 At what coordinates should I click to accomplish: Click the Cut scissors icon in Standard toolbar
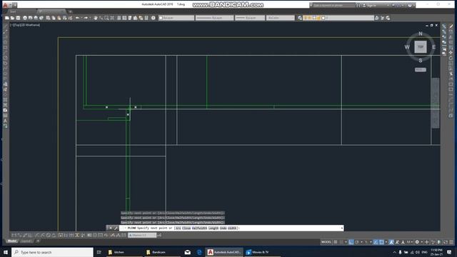click(48, 18)
